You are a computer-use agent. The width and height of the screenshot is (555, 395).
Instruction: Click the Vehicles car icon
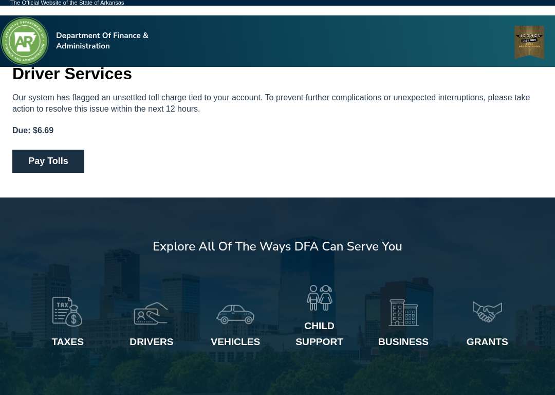click(x=235, y=314)
